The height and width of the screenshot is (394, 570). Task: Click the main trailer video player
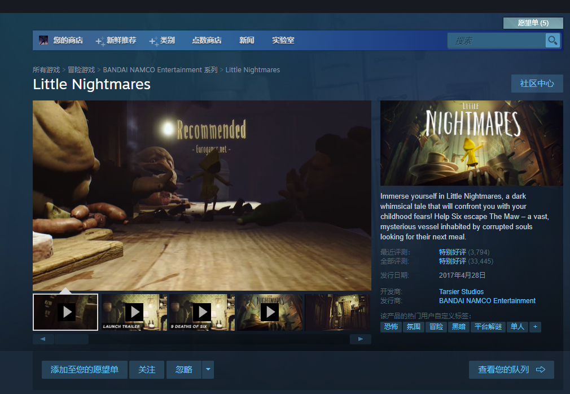202,195
